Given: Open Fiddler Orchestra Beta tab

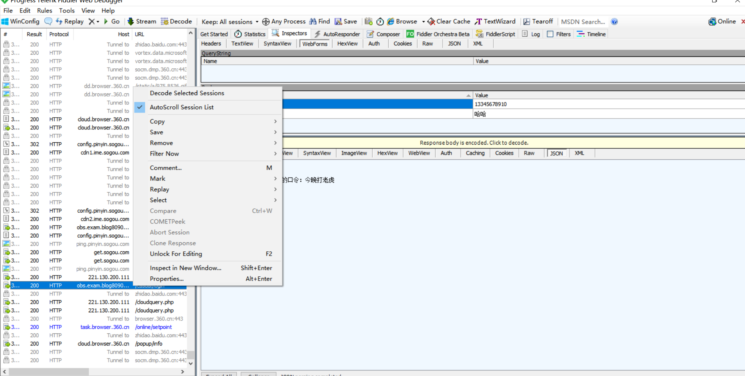Looking at the screenshot, I should pyautogui.click(x=438, y=34).
